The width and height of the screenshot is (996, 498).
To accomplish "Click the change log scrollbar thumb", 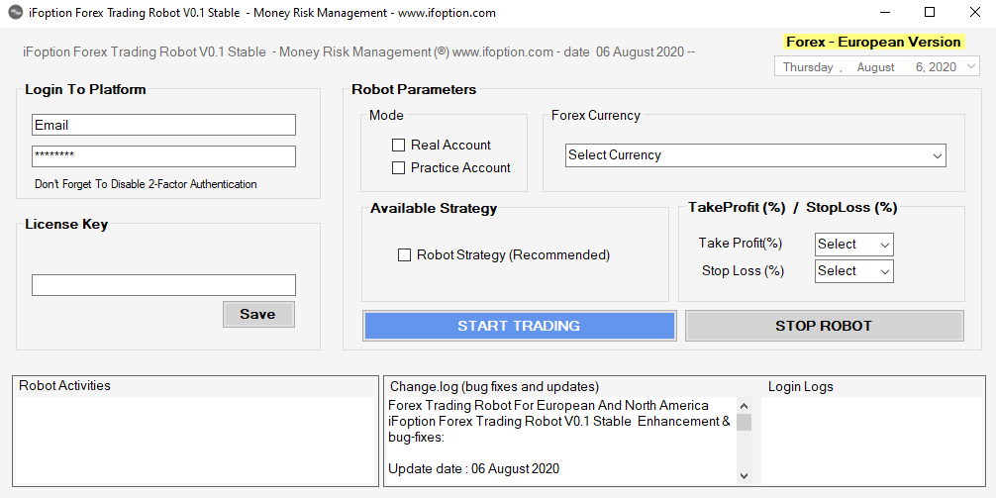I will tap(744, 423).
